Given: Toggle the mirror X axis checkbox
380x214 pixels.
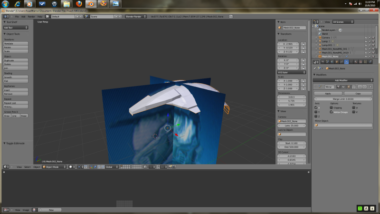Looking at the screenshot, I should (x=316, y=107).
